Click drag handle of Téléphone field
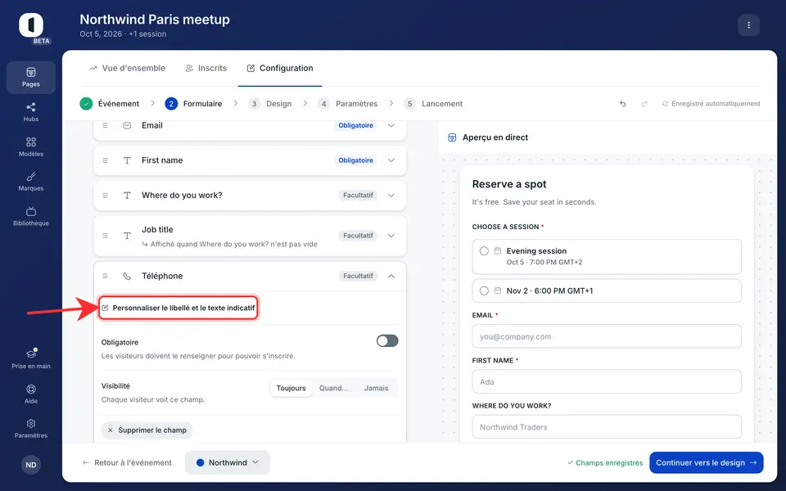The height and width of the screenshot is (491, 786). pyautogui.click(x=106, y=276)
